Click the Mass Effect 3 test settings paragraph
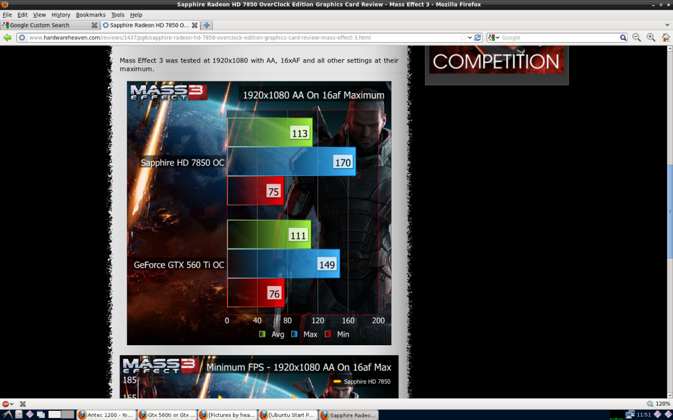Viewport: 673px width, 420px height. pyautogui.click(x=259, y=65)
